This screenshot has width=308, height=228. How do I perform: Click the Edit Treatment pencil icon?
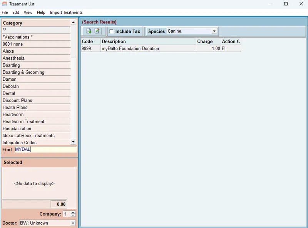[x=97, y=31]
